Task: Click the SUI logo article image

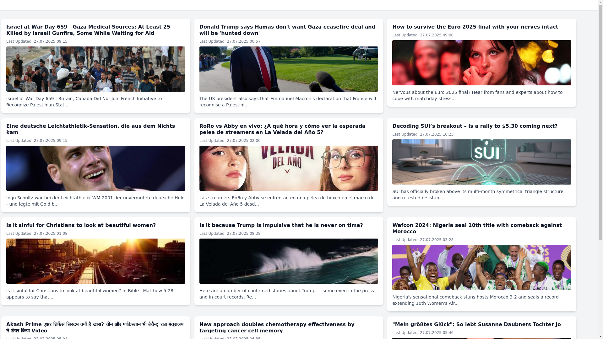Action: tap(482, 162)
